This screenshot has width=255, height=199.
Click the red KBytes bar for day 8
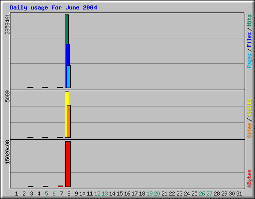coord(68,164)
